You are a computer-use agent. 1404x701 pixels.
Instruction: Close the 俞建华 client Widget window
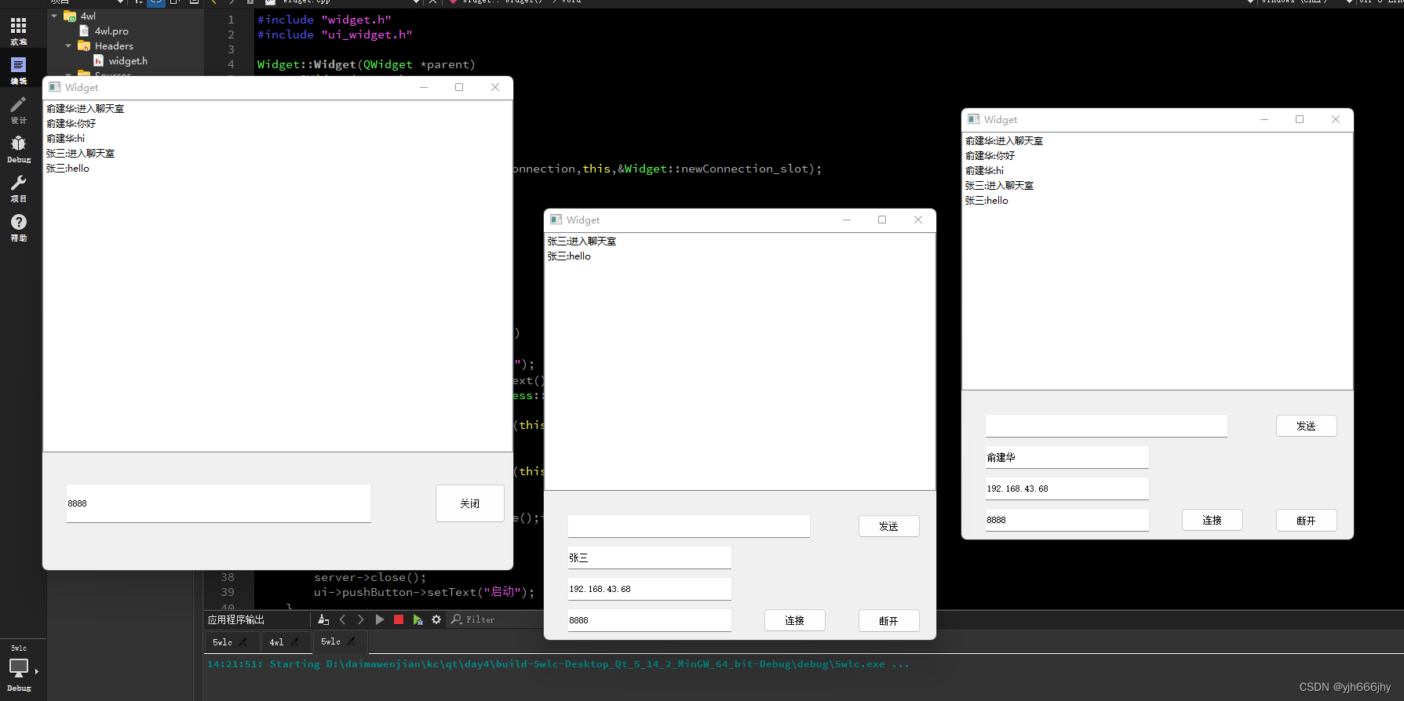(1336, 119)
